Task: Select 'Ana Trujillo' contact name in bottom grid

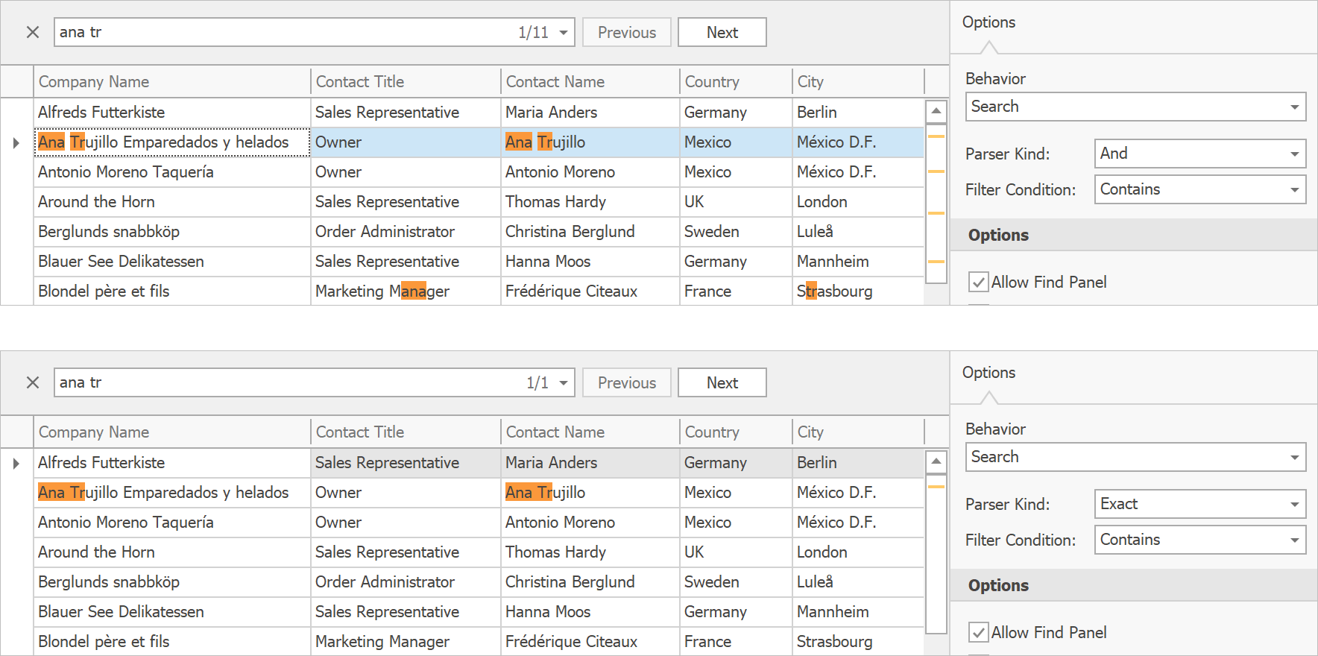Action: point(590,493)
